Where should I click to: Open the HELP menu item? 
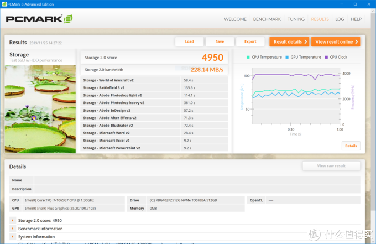coord(356,19)
